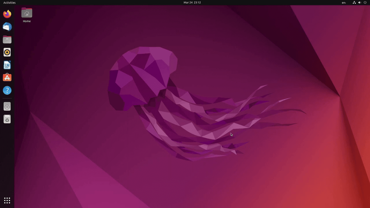This screenshot has height=208, width=370.
Task: Launch the Thunderbird mail client
Action: 7,27
